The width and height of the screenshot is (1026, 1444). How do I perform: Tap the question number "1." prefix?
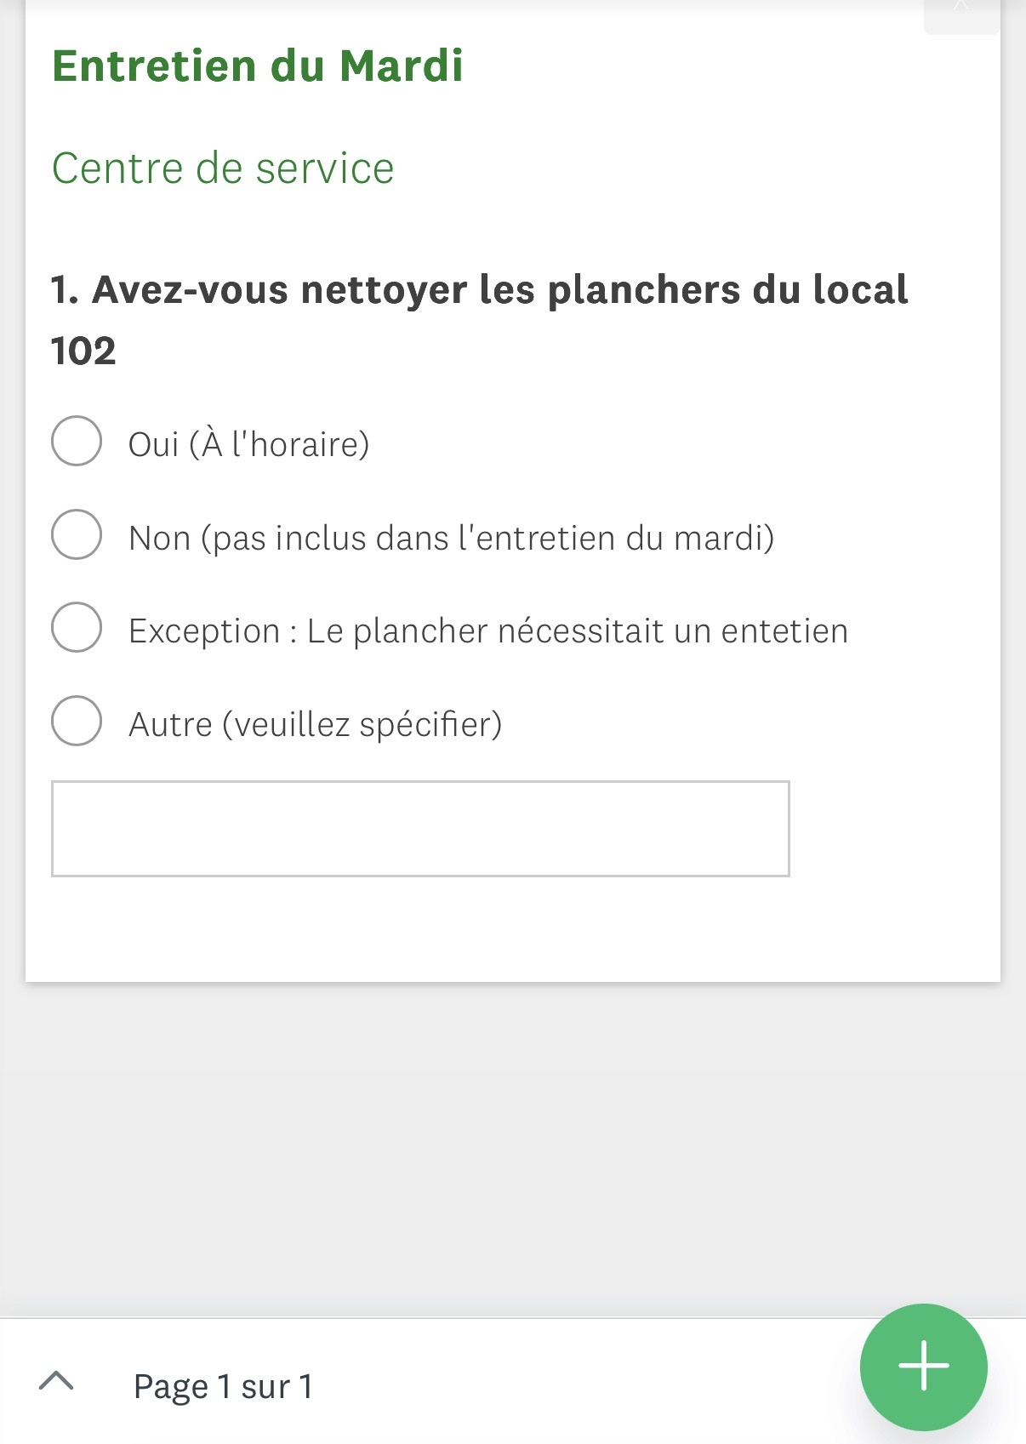coord(65,290)
